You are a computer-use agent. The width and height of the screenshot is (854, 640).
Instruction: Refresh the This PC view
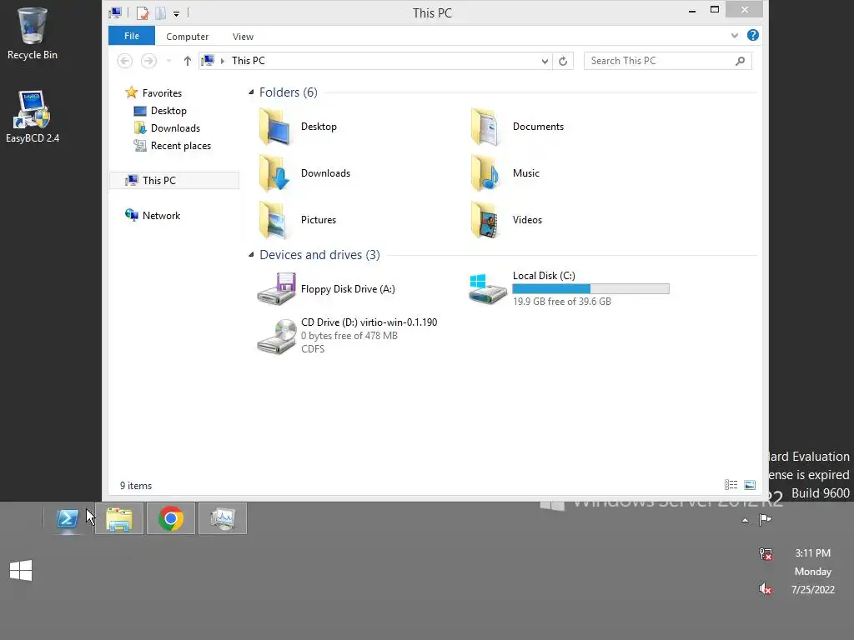(563, 61)
